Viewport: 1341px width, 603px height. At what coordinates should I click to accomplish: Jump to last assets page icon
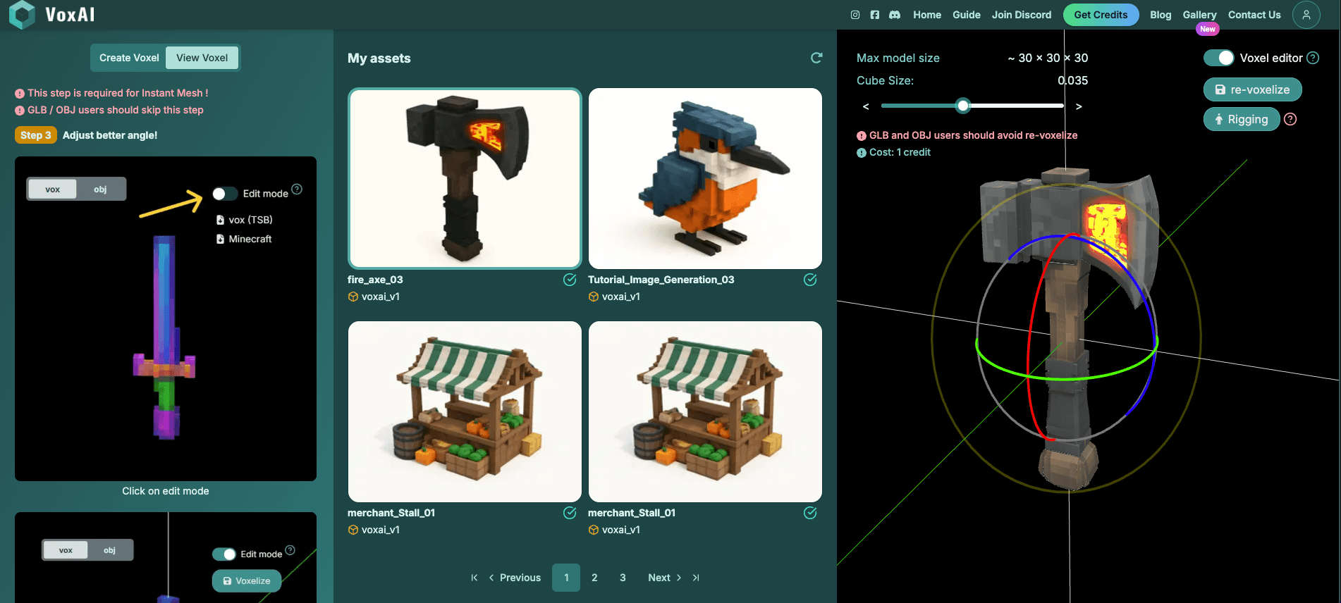click(696, 578)
